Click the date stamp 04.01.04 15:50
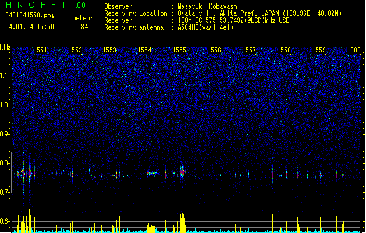Viewport: 366px width, 233px height. click(x=30, y=27)
